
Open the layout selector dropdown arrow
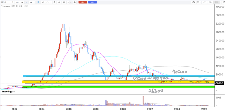coord(200,2)
